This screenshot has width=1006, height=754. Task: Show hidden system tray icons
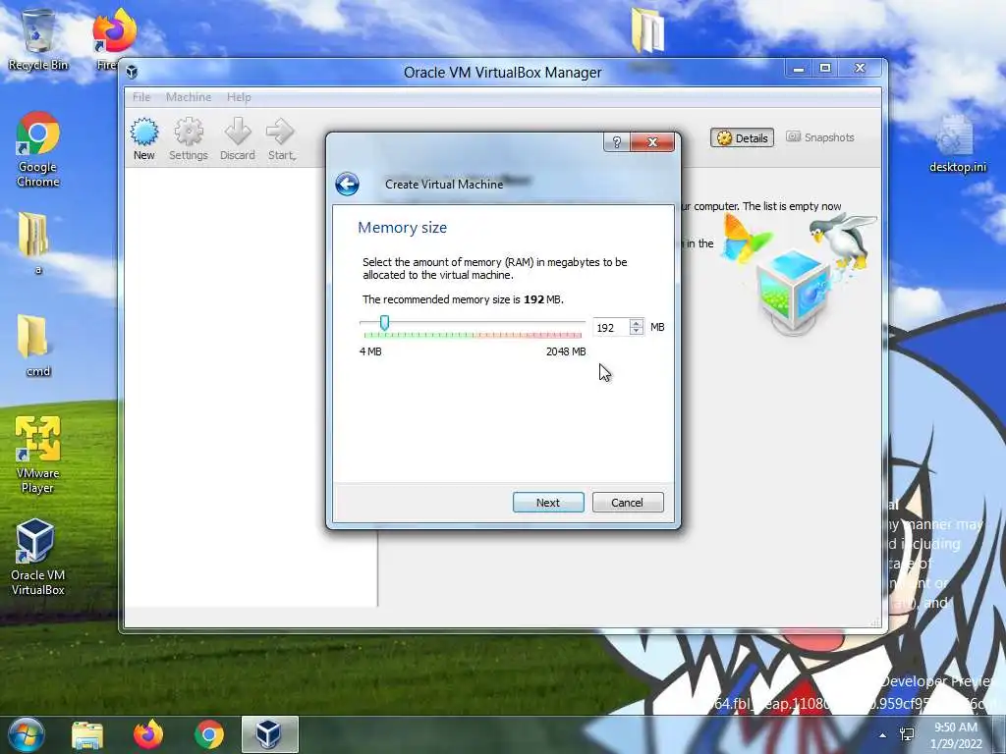[x=883, y=735]
